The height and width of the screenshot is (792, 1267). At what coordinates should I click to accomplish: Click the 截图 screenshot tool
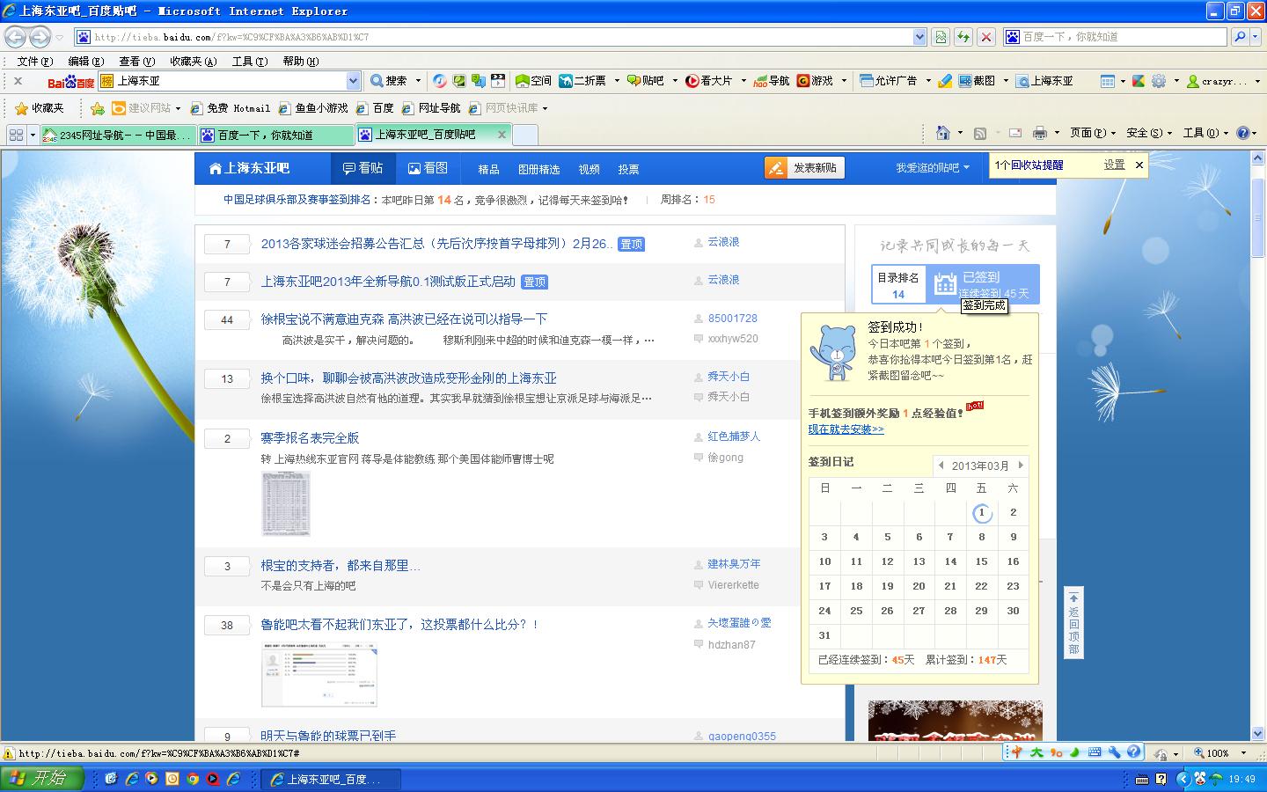pos(977,80)
